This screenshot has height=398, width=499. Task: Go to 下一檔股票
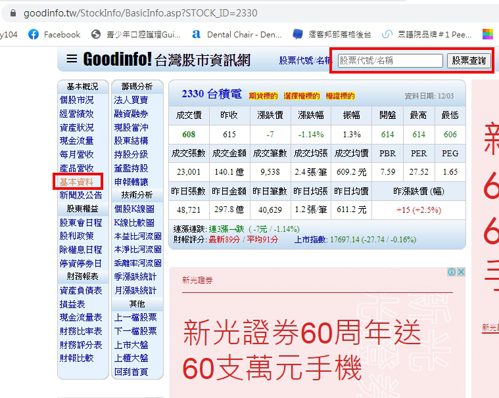(x=135, y=331)
